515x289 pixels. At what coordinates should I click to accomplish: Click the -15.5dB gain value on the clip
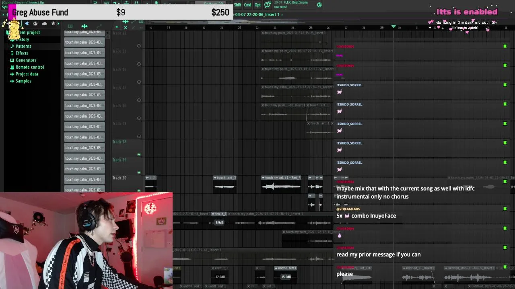coord(286,277)
